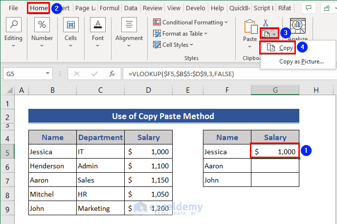Image resolution: width=337 pixels, height=224 pixels.
Task: Select the Aaron cell in column F
Action: point(227,166)
